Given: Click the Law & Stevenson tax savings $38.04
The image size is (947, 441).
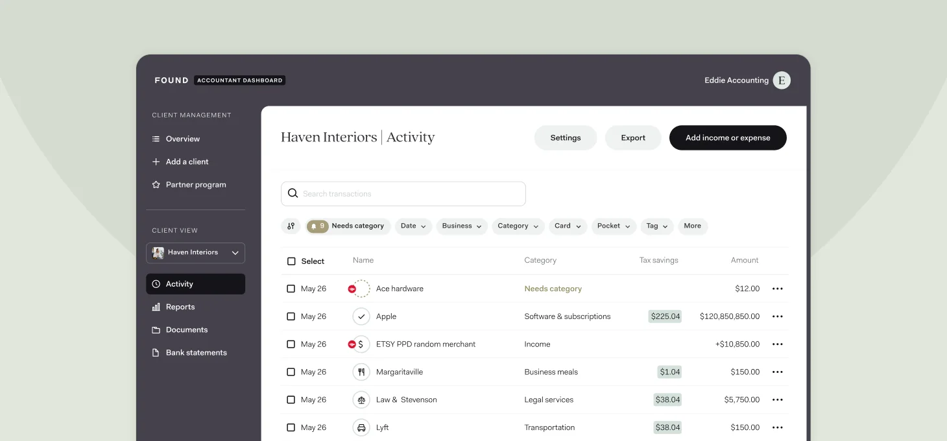Looking at the screenshot, I should pos(667,400).
